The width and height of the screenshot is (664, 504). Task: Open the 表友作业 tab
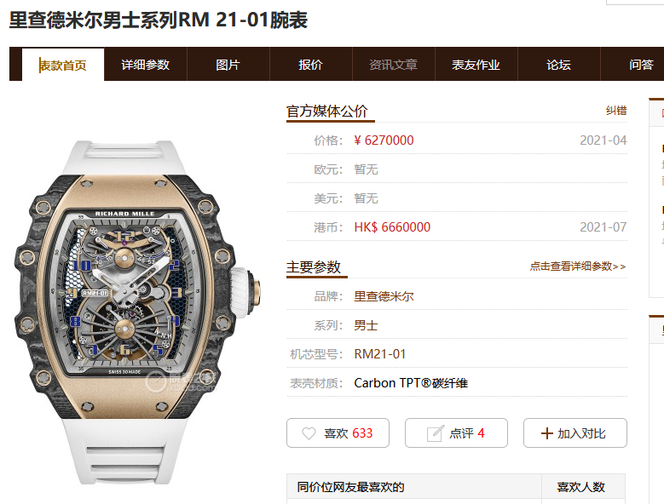[476, 64]
